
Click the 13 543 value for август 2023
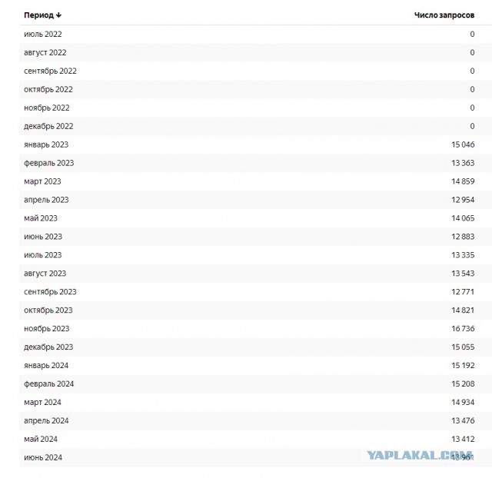[463, 274]
